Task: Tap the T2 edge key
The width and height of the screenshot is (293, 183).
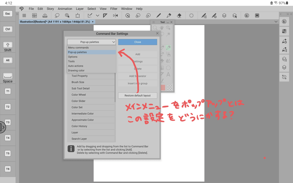Action: point(8,107)
